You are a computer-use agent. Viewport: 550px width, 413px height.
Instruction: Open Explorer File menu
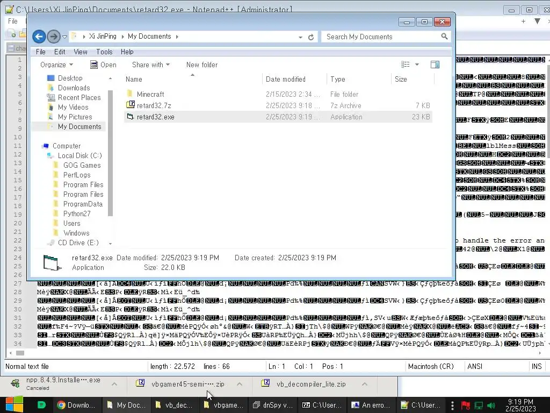tap(41, 52)
